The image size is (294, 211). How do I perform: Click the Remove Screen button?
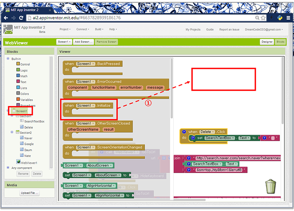(x=106, y=42)
